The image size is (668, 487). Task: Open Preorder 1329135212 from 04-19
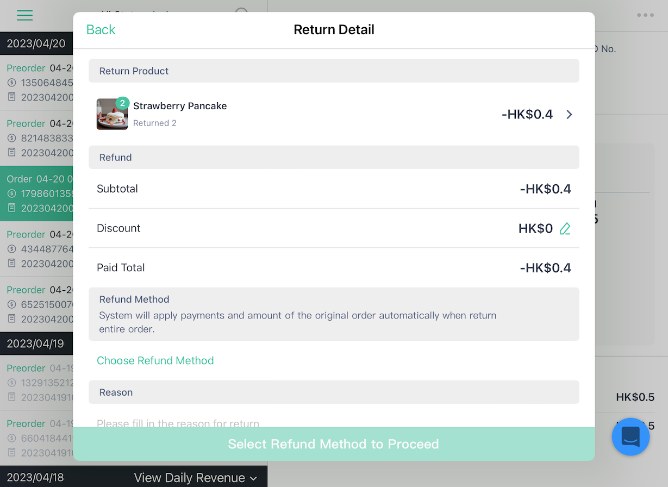point(36,383)
